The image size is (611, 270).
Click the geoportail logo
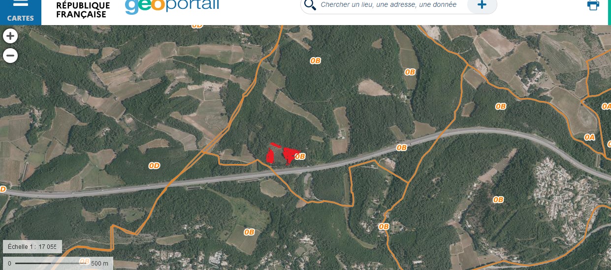(x=172, y=5)
